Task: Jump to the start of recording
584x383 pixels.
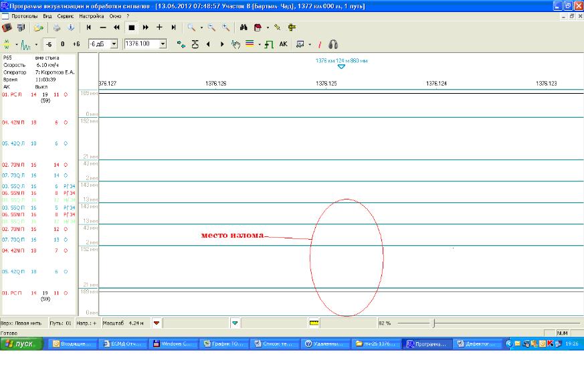Action: [88, 27]
